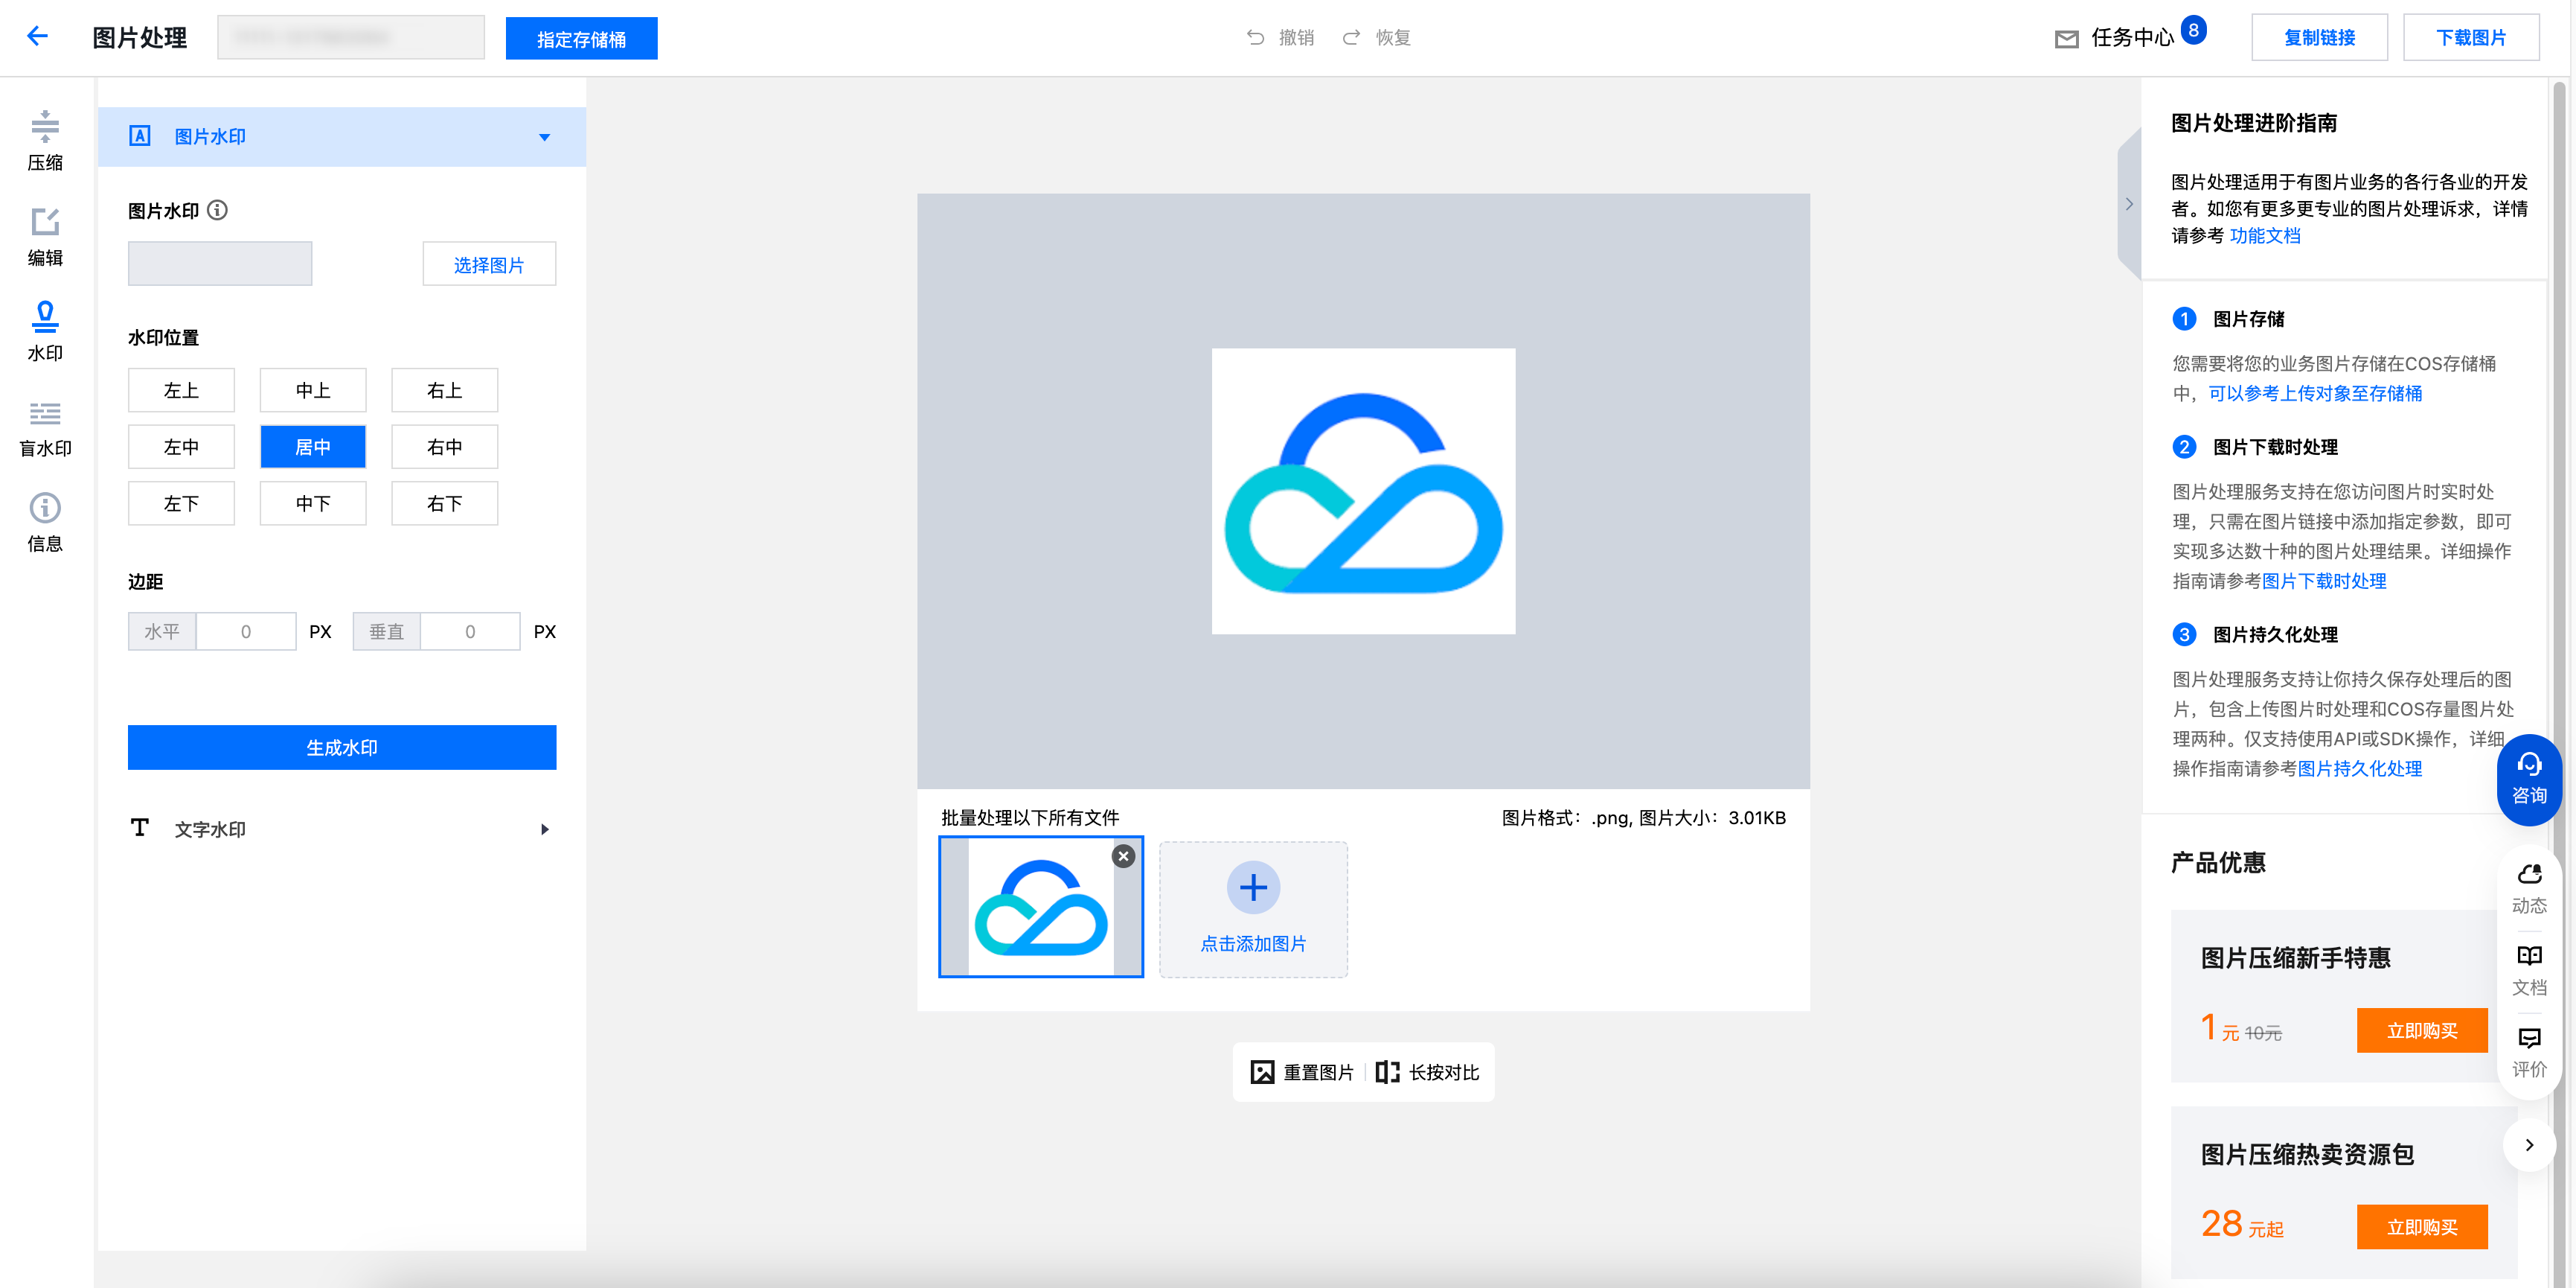Click the horizontal margin 水平 input field

(x=246, y=631)
